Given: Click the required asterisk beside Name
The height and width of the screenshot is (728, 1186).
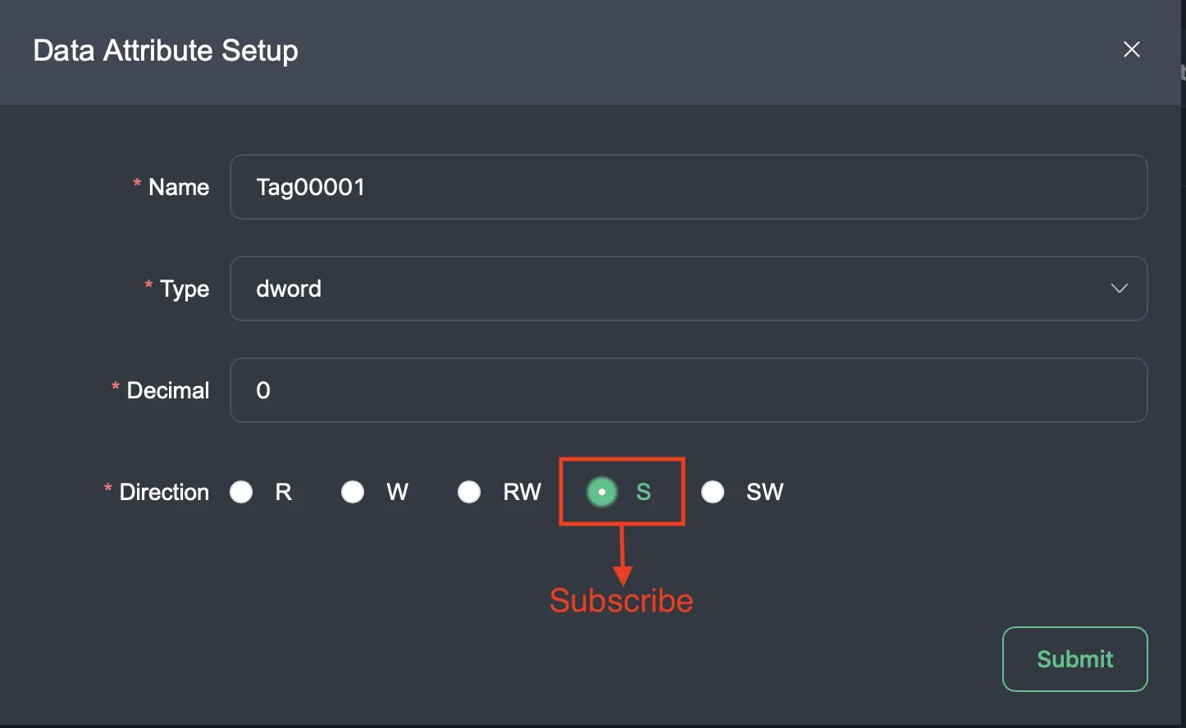Looking at the screenshot, I should pos(136,186).
